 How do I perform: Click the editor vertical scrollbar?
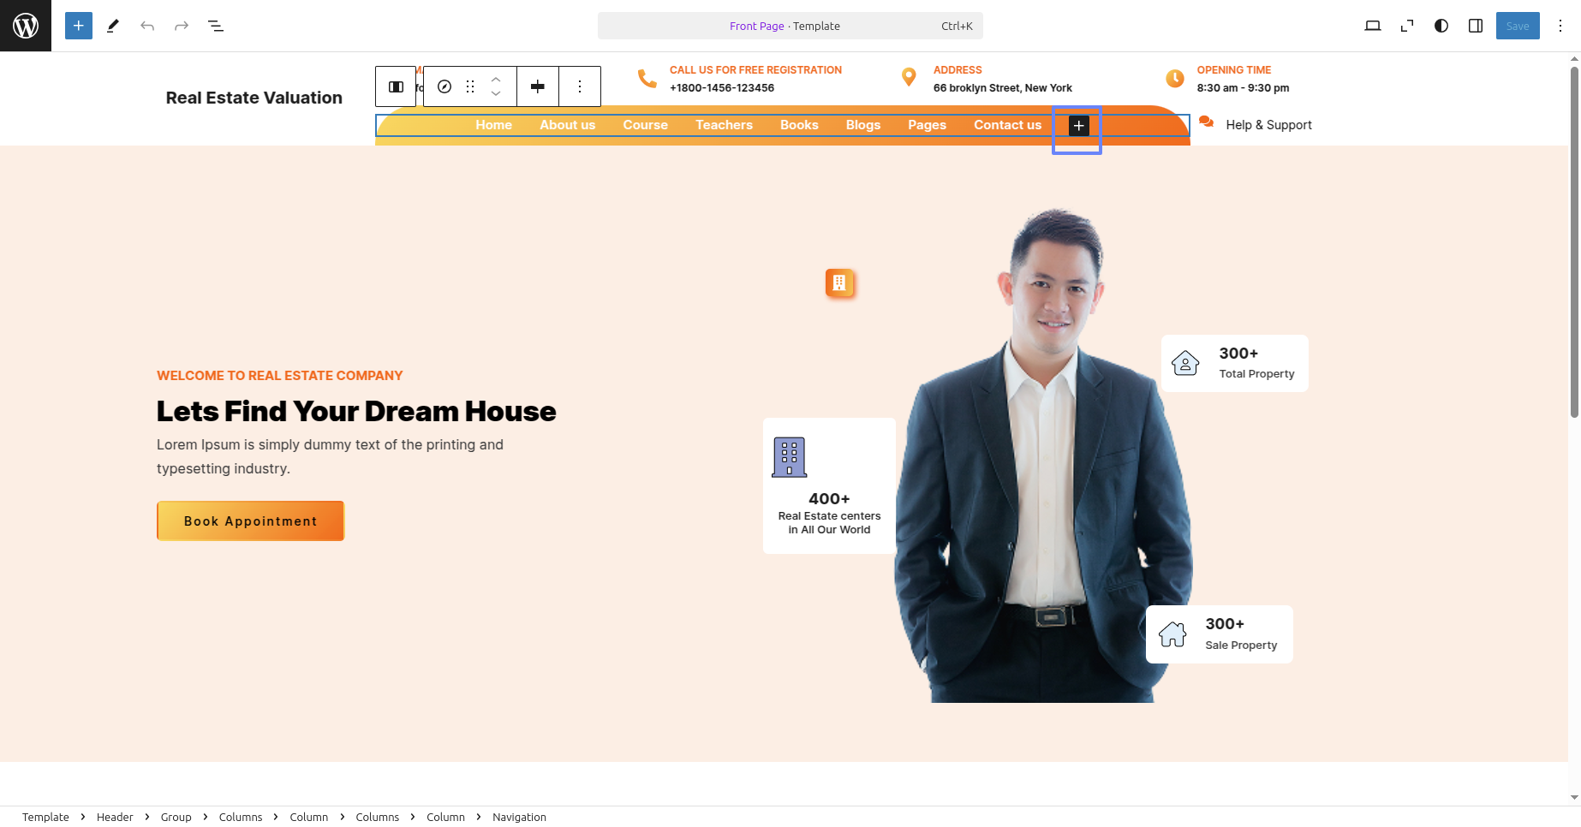(x=1574, y=242)
